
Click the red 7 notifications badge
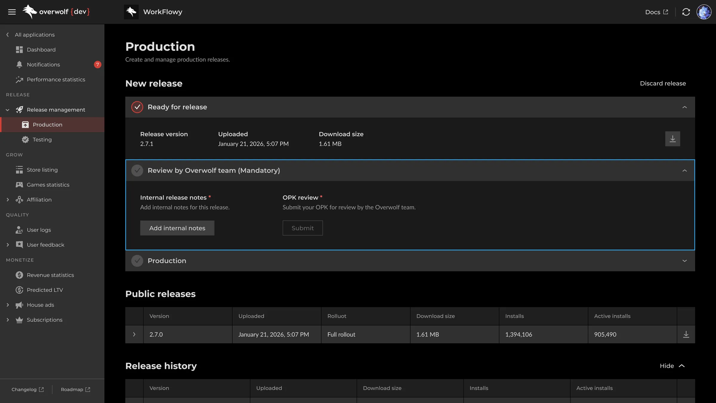tap(98, 64)
